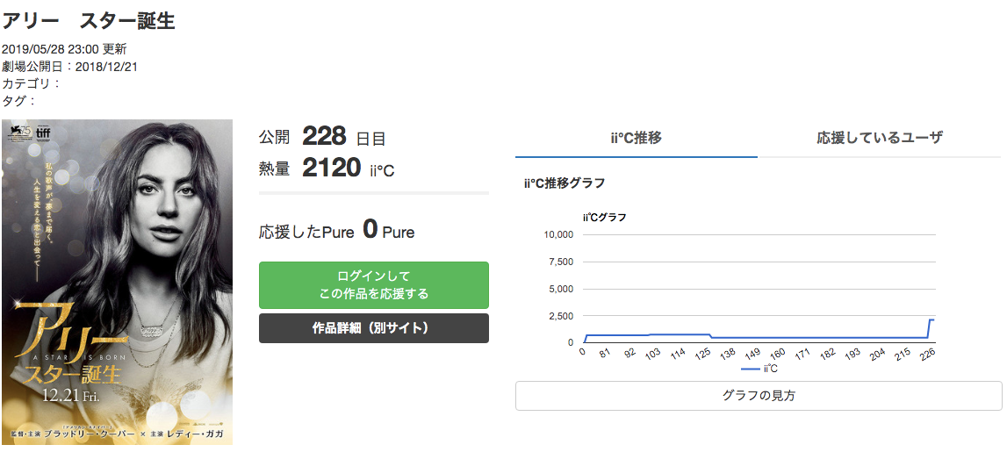Click the ii°C推移グラフ heading

pos(565,183)
